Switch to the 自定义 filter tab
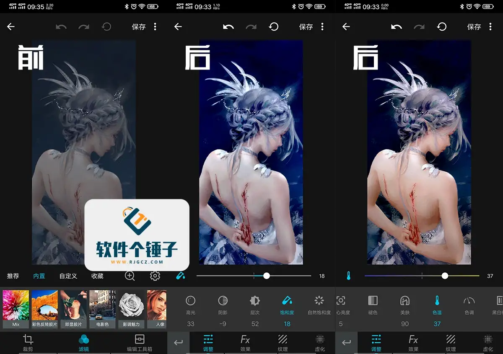The image size is (503, 354). pyautogui.click(x=68, y=276)
